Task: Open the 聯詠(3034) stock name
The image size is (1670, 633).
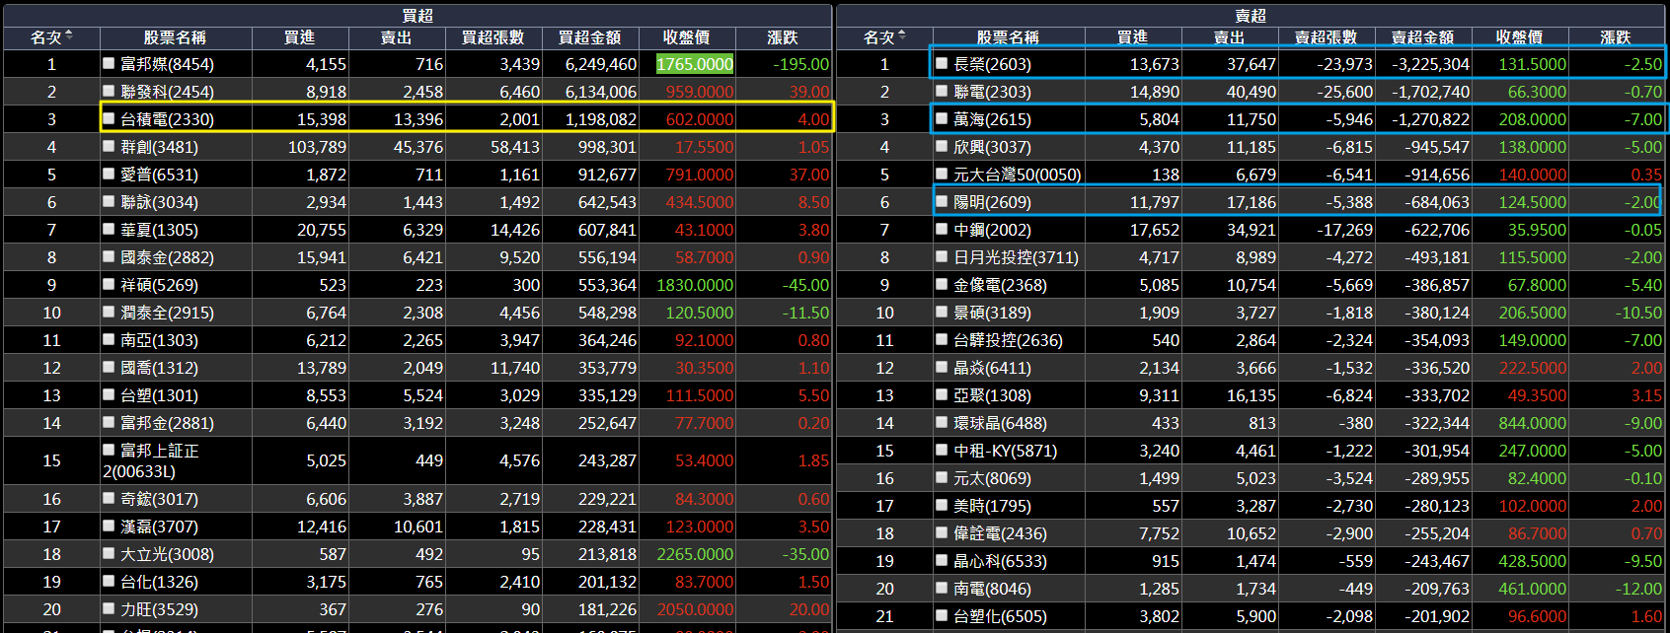Action: coord(159,202)
